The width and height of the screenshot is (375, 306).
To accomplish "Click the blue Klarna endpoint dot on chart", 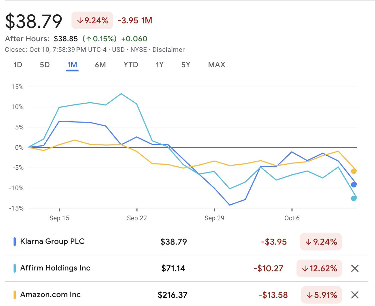I will tap(354, 185).
